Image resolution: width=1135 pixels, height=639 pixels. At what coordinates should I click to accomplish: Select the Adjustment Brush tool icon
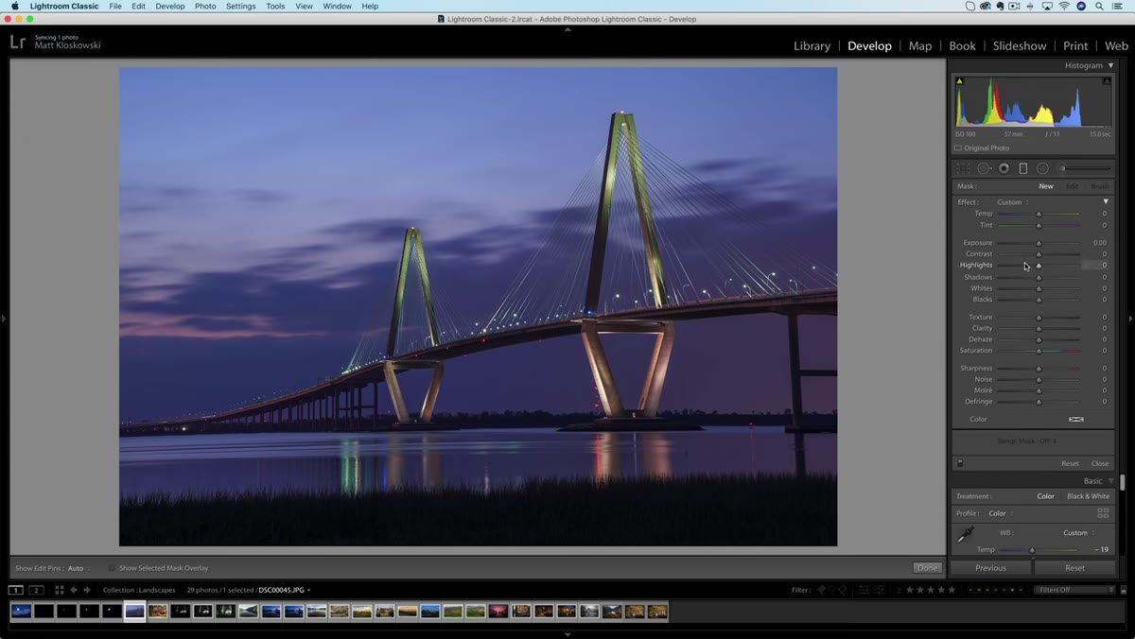click(1083, 168)
